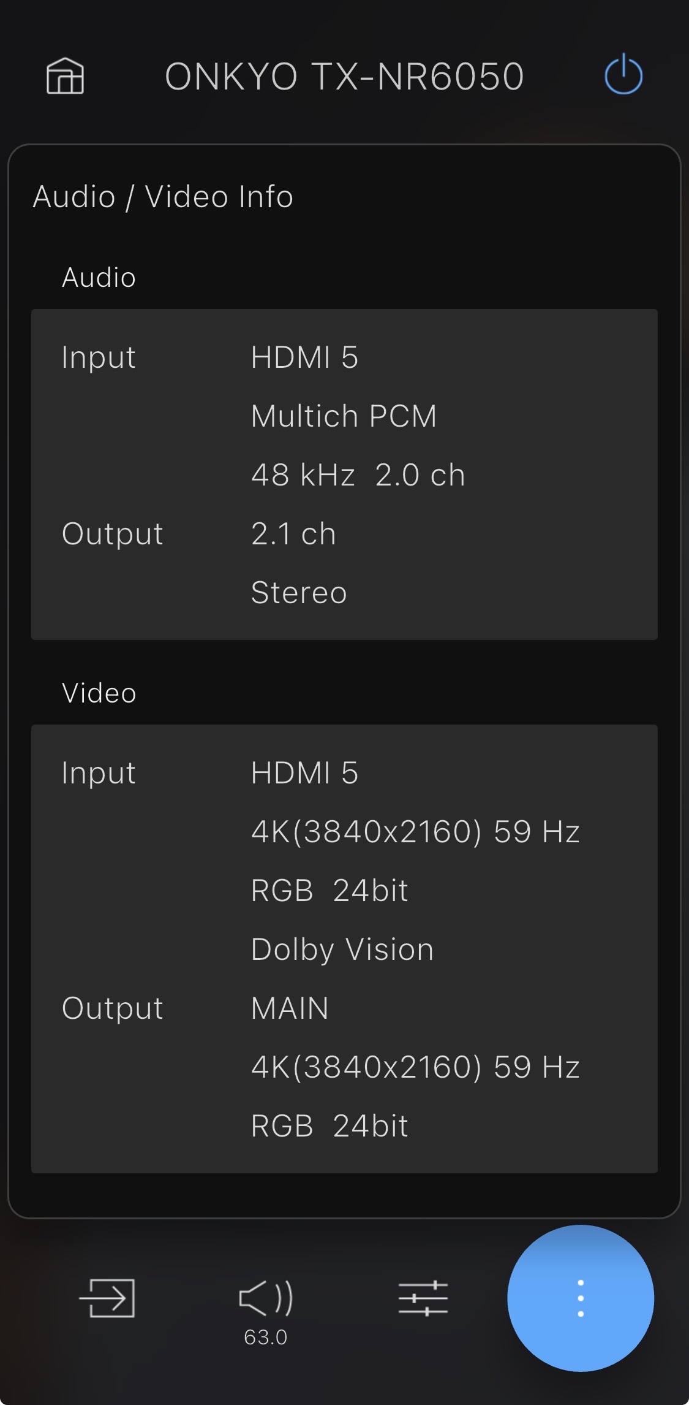Open the volume control speaker icon
689x1405 pixels.
click(266, 1298)
